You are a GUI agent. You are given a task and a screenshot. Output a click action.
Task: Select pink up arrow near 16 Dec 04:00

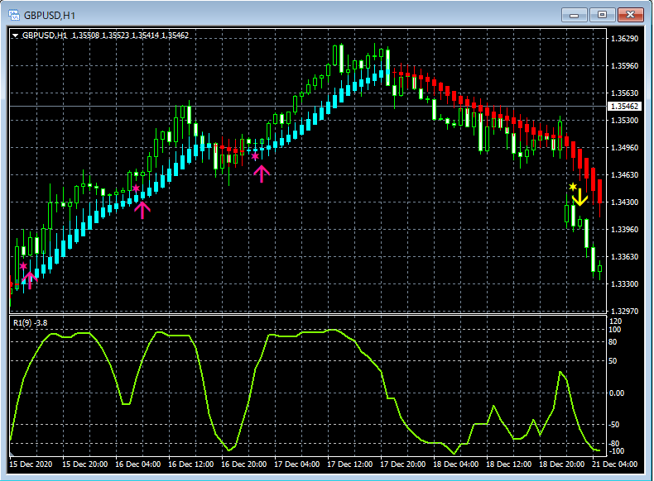pyautogui.click(x=142, y=210)
